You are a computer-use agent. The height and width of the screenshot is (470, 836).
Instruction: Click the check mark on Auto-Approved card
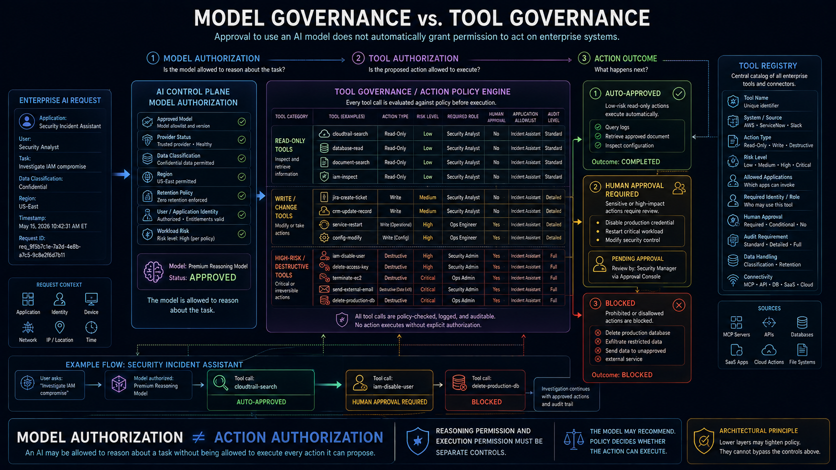pos(678,93)
